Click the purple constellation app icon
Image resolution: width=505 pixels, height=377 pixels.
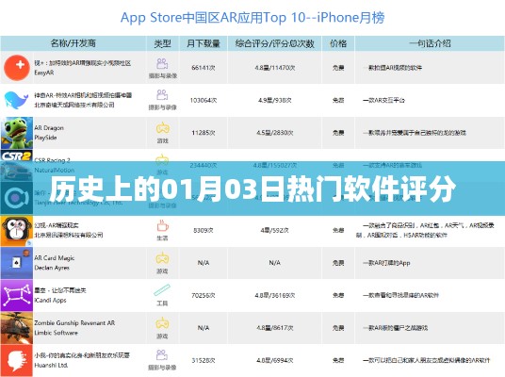click(16, 296)
